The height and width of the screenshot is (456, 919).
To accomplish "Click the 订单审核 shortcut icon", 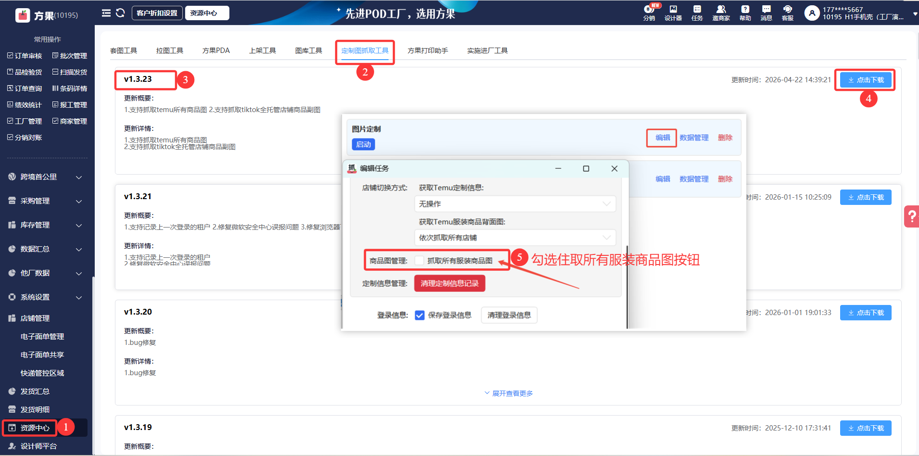I will click(10, 56).
